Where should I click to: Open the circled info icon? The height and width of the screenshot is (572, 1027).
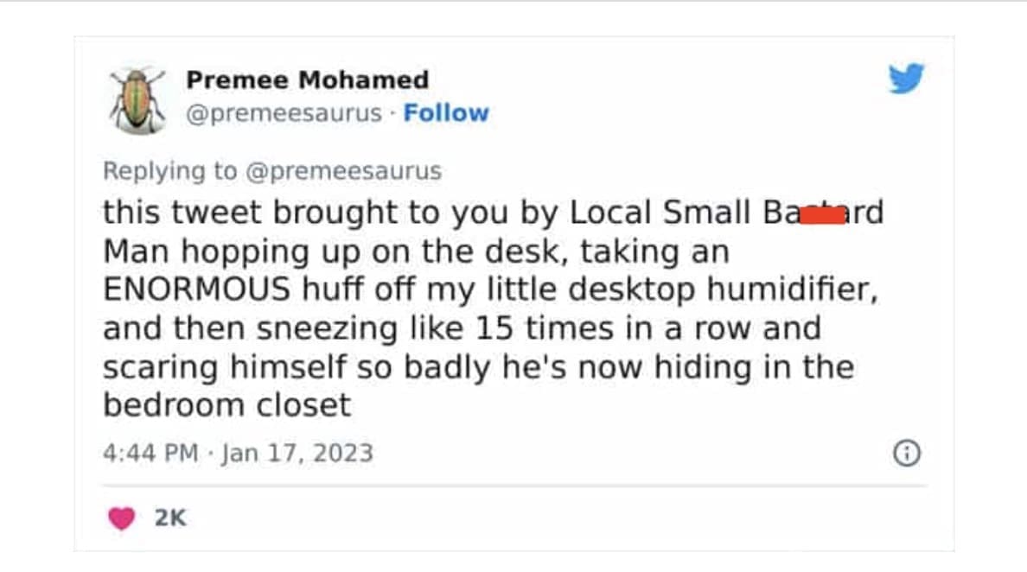[906, 454]
